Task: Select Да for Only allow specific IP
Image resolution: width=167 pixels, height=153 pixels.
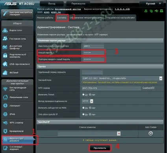Action: point(83,114)
